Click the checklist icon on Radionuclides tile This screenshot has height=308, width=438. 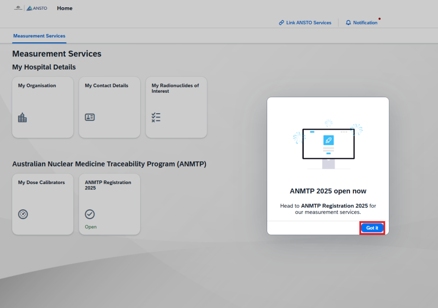(156, 117)
